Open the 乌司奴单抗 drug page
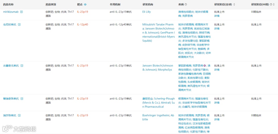The width and height of the screenshot is (278, 134). coord(10,25)
